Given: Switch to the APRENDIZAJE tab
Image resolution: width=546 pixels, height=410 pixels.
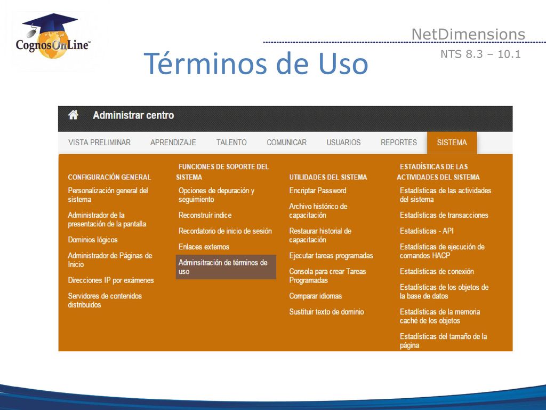Looking at the screenshot, I should (x=173, y=142).
